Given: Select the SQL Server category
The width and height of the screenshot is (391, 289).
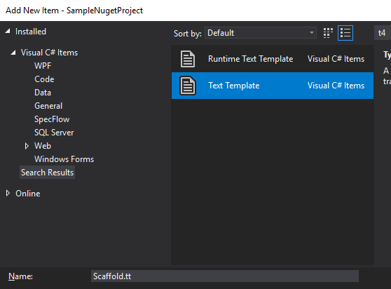Looking at the screenshot, I should click(x=54, y=133).
